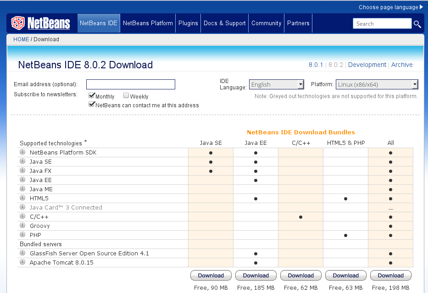Enable the Weekly newsletter checkbox
428x293 pixels.
coord(126,95)
